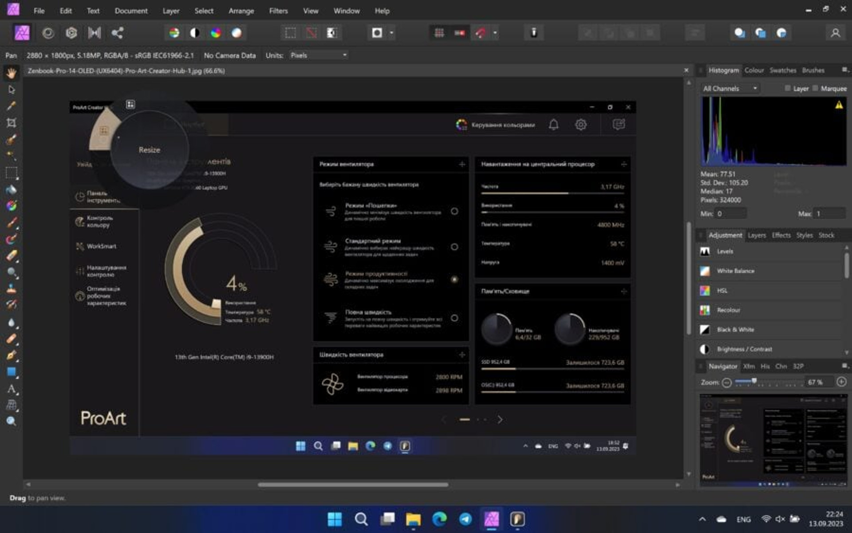Select the Crop tool

click(12, 123)
